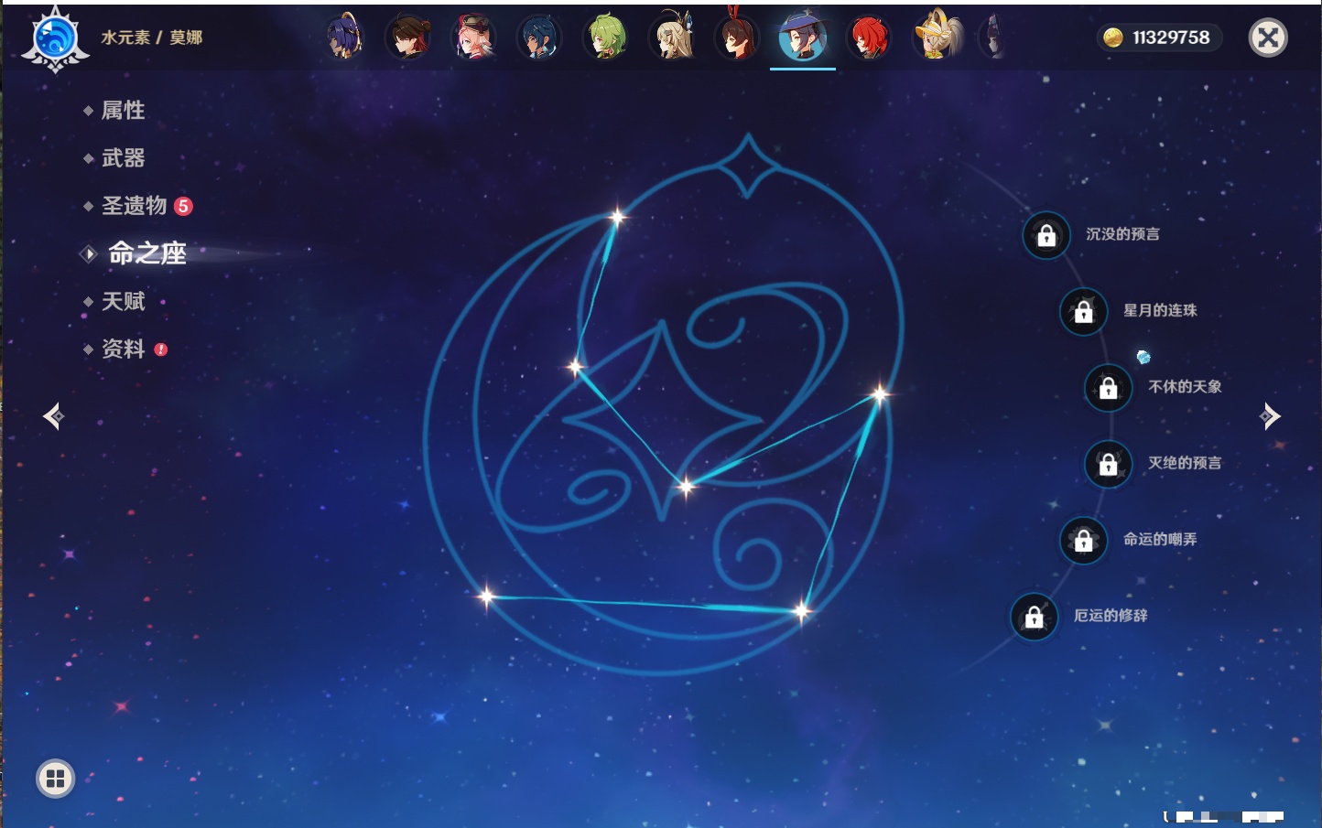
Task: Select the dark blue-haired Kaeya avatar
Action: coord(539,38)
